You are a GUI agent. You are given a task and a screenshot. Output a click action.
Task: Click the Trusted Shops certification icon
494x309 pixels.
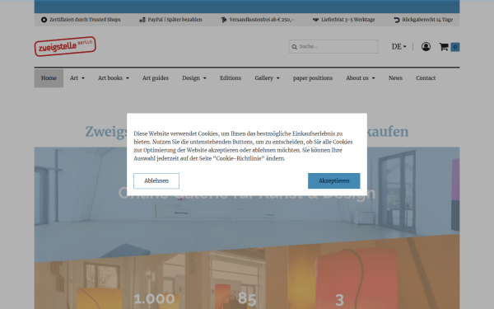coord(44,20)
